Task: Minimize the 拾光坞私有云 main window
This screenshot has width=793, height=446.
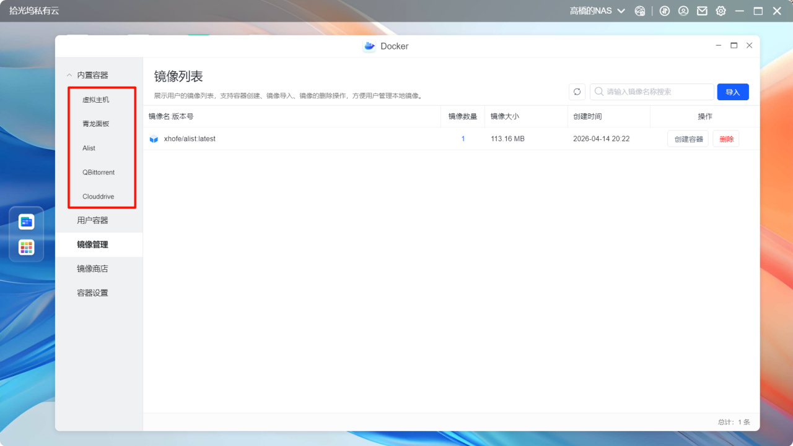Action: (740, 11)
